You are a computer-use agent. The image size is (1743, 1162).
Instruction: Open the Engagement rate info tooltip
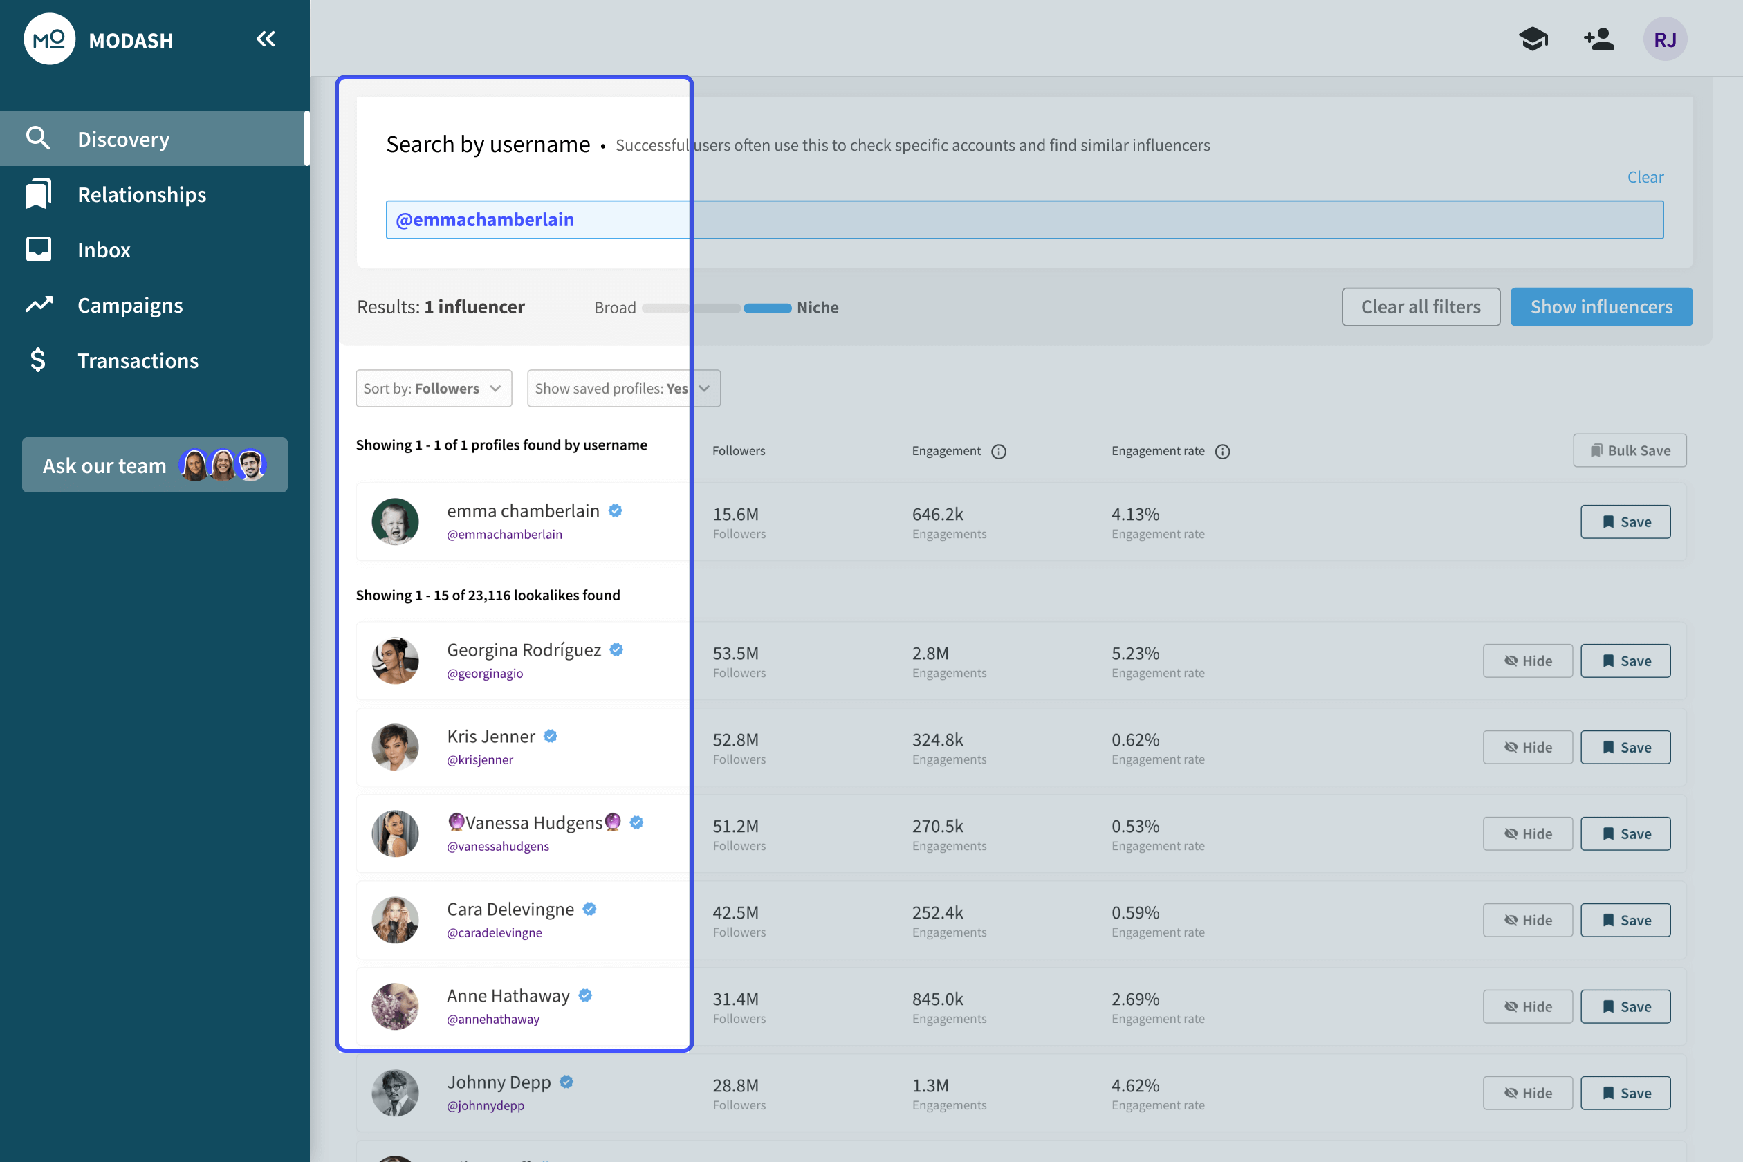tap(1222, 451)
